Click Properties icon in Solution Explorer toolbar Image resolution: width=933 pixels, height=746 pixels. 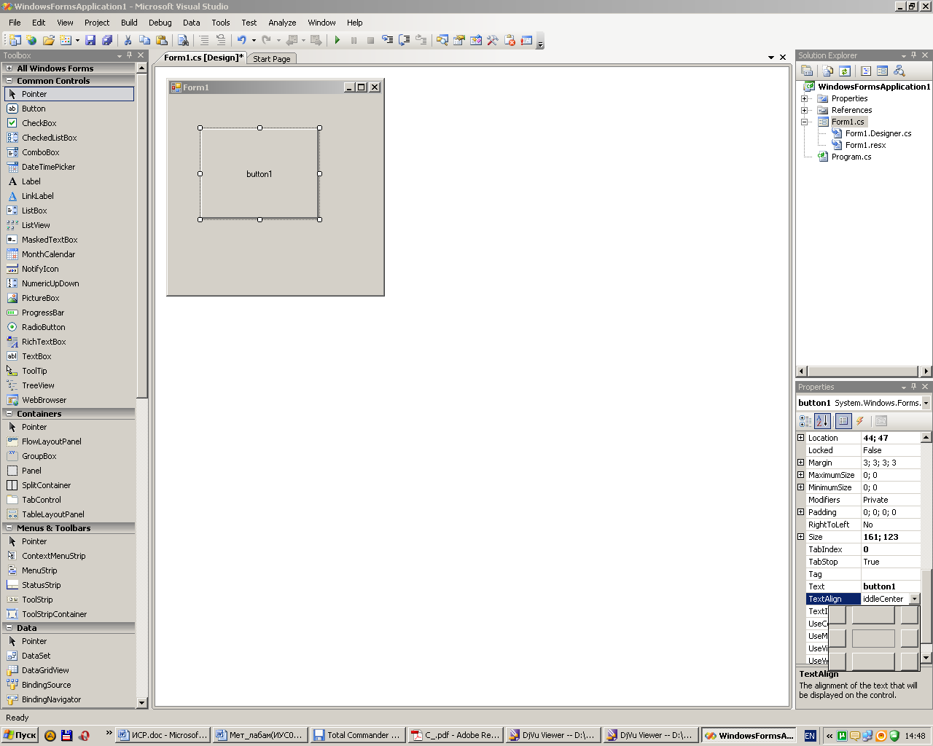pos(807,71)
